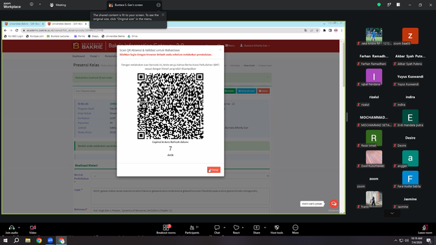Toggle the Video camera on
Screen dimensions: 436x245
[x=33, y=229]
